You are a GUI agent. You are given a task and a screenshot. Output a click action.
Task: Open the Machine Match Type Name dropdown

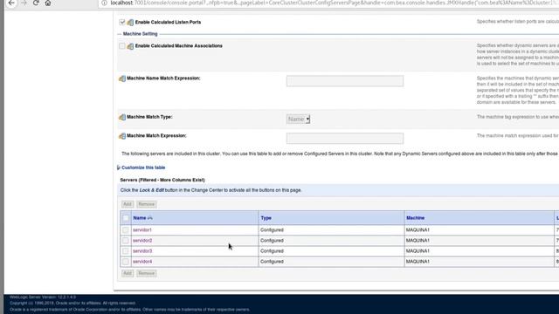click(x=299, y=119)
